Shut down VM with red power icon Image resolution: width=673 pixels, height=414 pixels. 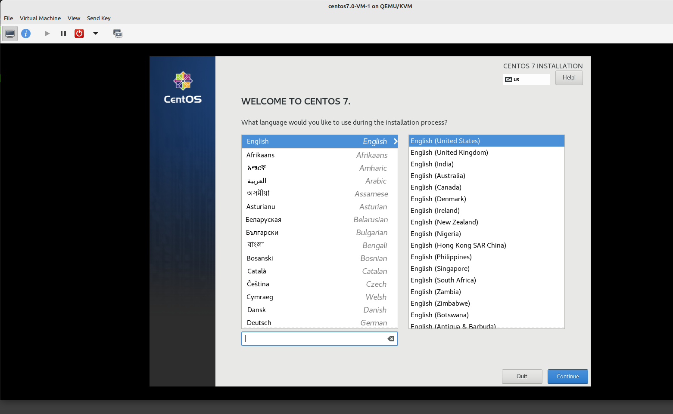[x=79, y=34]
